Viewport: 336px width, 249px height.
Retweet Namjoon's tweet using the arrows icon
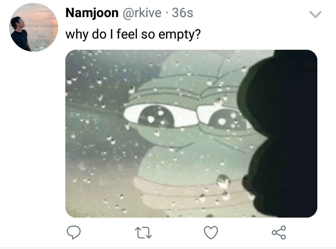[143, 233]
